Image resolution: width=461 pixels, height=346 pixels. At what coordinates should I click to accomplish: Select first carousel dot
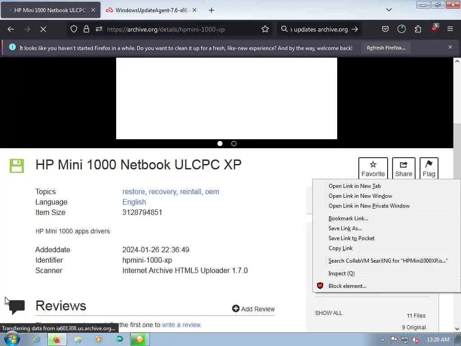click(220, 144)
